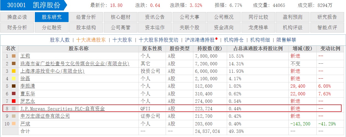This screenshot has height=137, width=346.
Task: Open the 公司概况 tab
Action: click(224, 17)
